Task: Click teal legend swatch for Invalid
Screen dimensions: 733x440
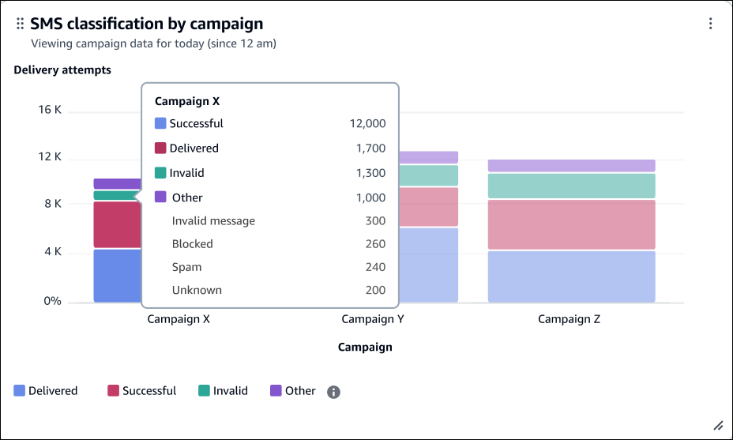Action: click(204, 391)
